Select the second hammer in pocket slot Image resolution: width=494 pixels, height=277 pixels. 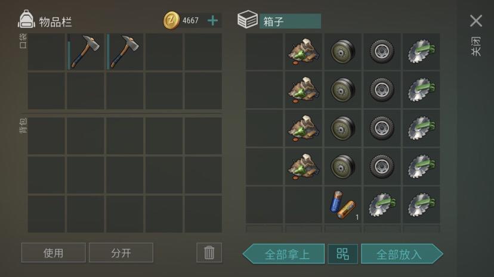pos(125,52)
